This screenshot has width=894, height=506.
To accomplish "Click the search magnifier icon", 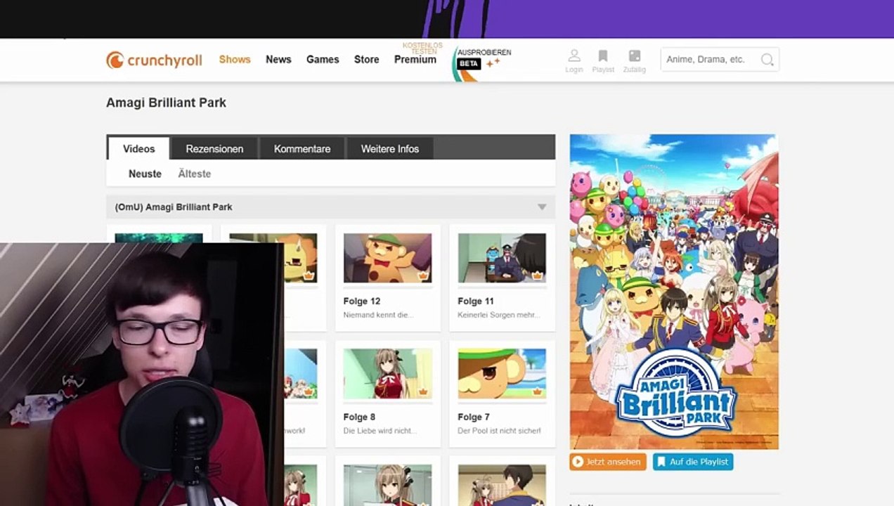I will pos(767,60).
